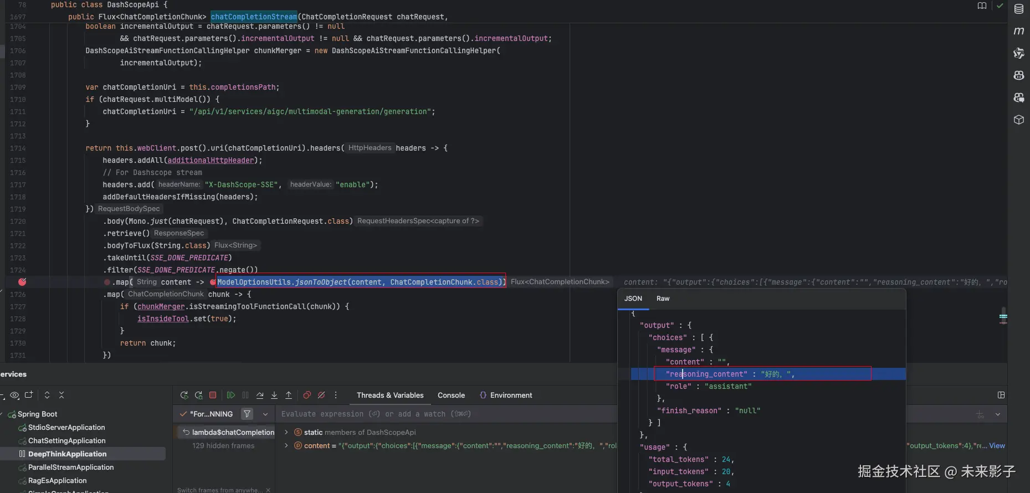The width and height of the screenshot is (1030, 493).
Task: Click line number 1709 in the gutter
Action: pyautogui.click(x=18, y=87)
